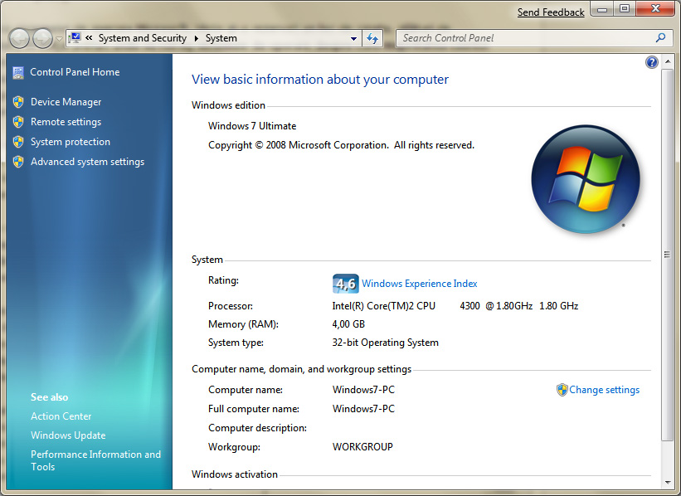
Task: Click the scroll up arrow
Action: tap(668, 61)
